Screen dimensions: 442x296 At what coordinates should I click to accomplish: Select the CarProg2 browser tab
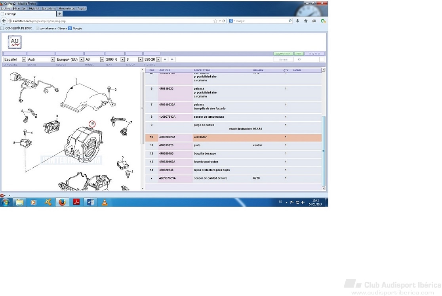28,14
